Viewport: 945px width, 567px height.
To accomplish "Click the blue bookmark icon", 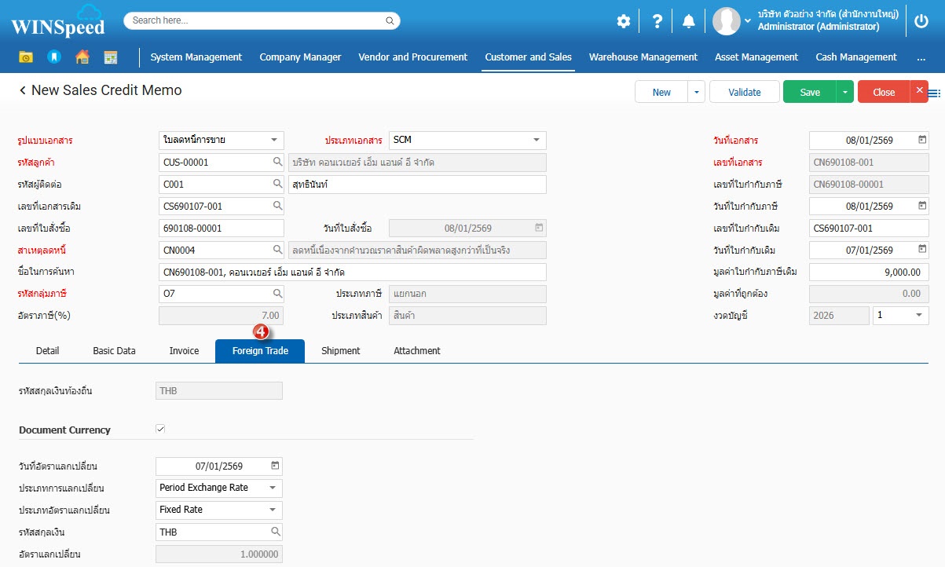I will (x=53, y=57).
